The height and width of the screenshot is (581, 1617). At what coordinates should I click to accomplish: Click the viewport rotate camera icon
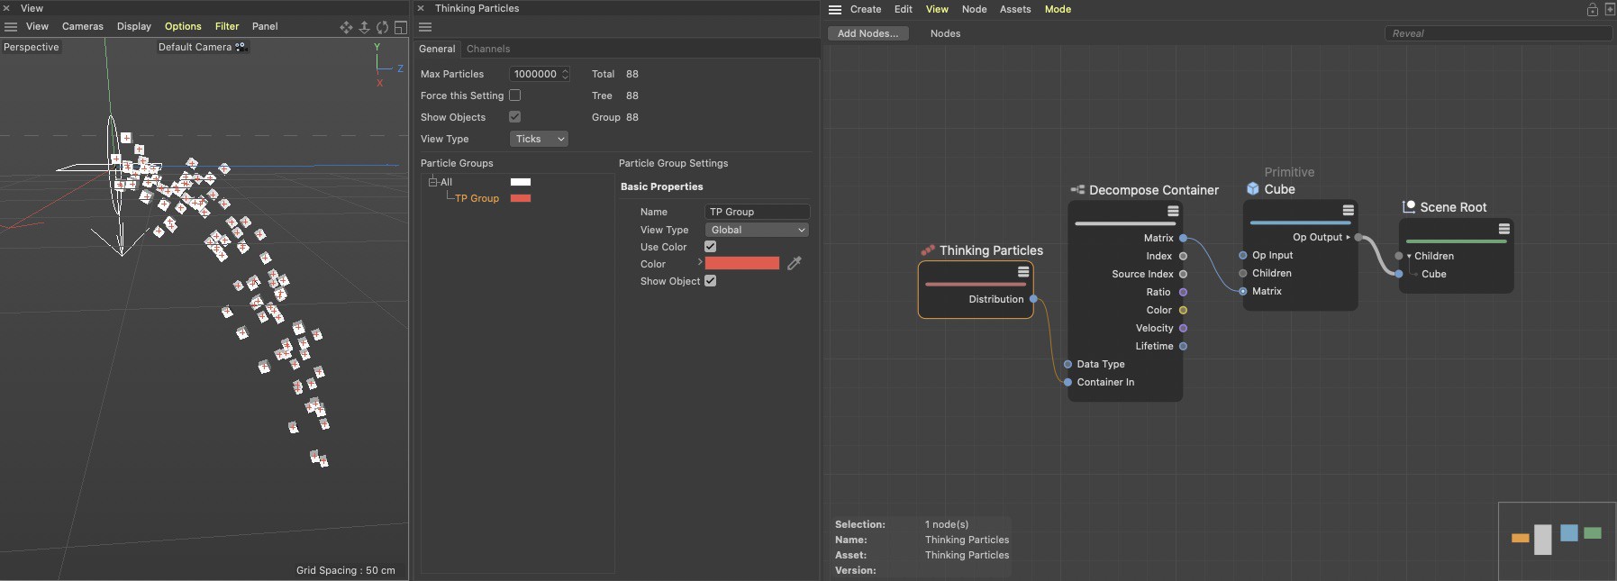[383, 27]
